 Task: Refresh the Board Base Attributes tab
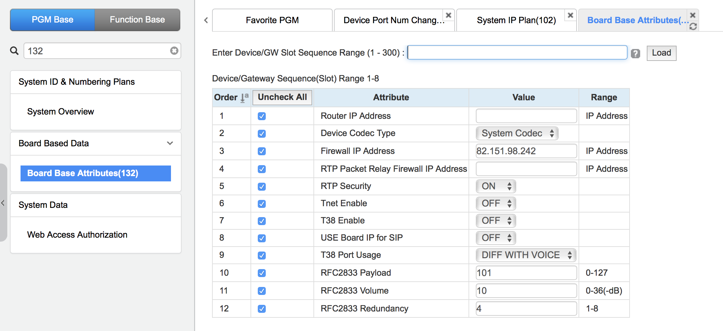coord(693,26)
